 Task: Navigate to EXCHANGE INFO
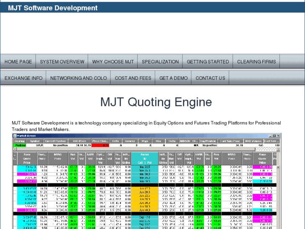23,78
